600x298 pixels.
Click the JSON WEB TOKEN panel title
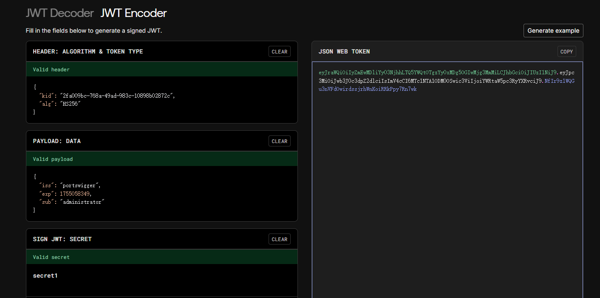[344, 51]
